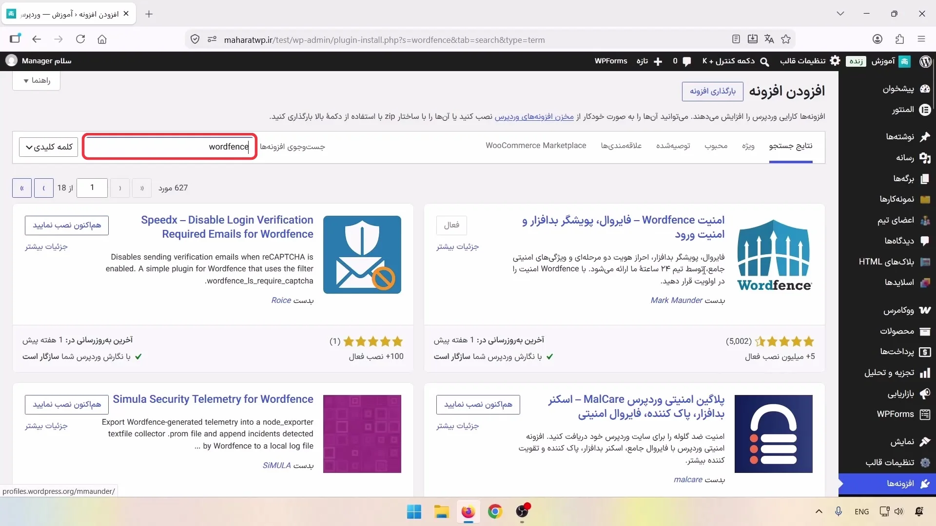Switch to Search results (نتایج جستجو) tab

[x=791, y=146]
